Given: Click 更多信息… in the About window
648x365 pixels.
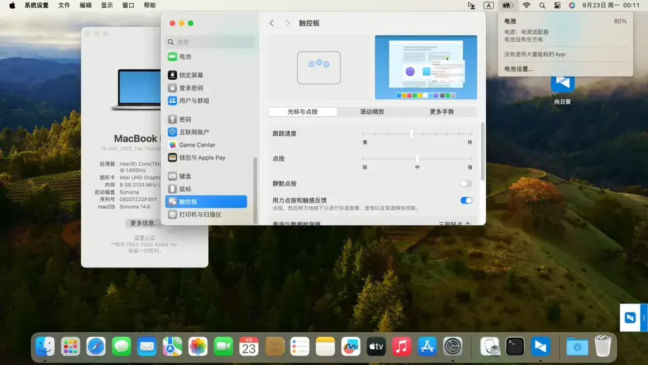Looking at the screenshot, I should point(144,223).
